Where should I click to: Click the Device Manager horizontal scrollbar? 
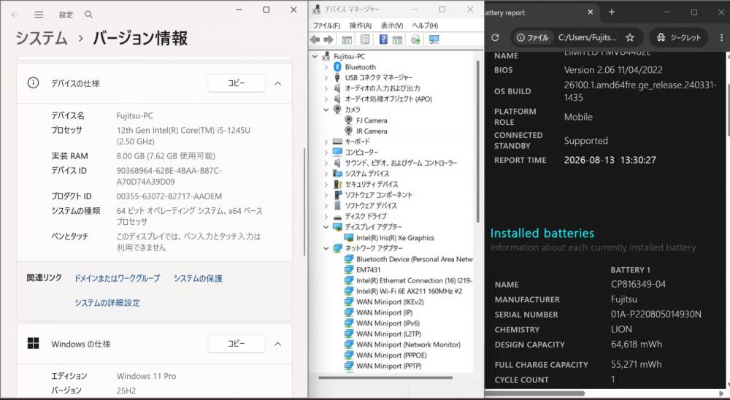point(385,377)
